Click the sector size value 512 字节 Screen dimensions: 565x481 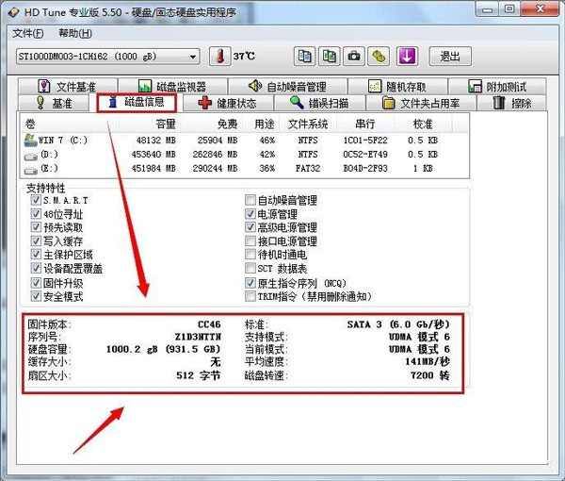click(199, 375)
